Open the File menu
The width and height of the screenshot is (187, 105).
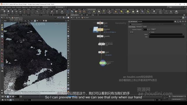(x=2, y=7)
